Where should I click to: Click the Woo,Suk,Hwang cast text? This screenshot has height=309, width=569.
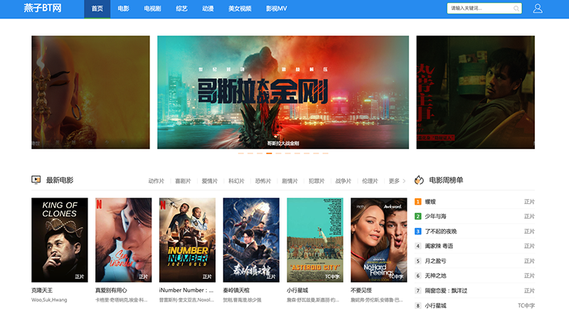coord(49,300)
